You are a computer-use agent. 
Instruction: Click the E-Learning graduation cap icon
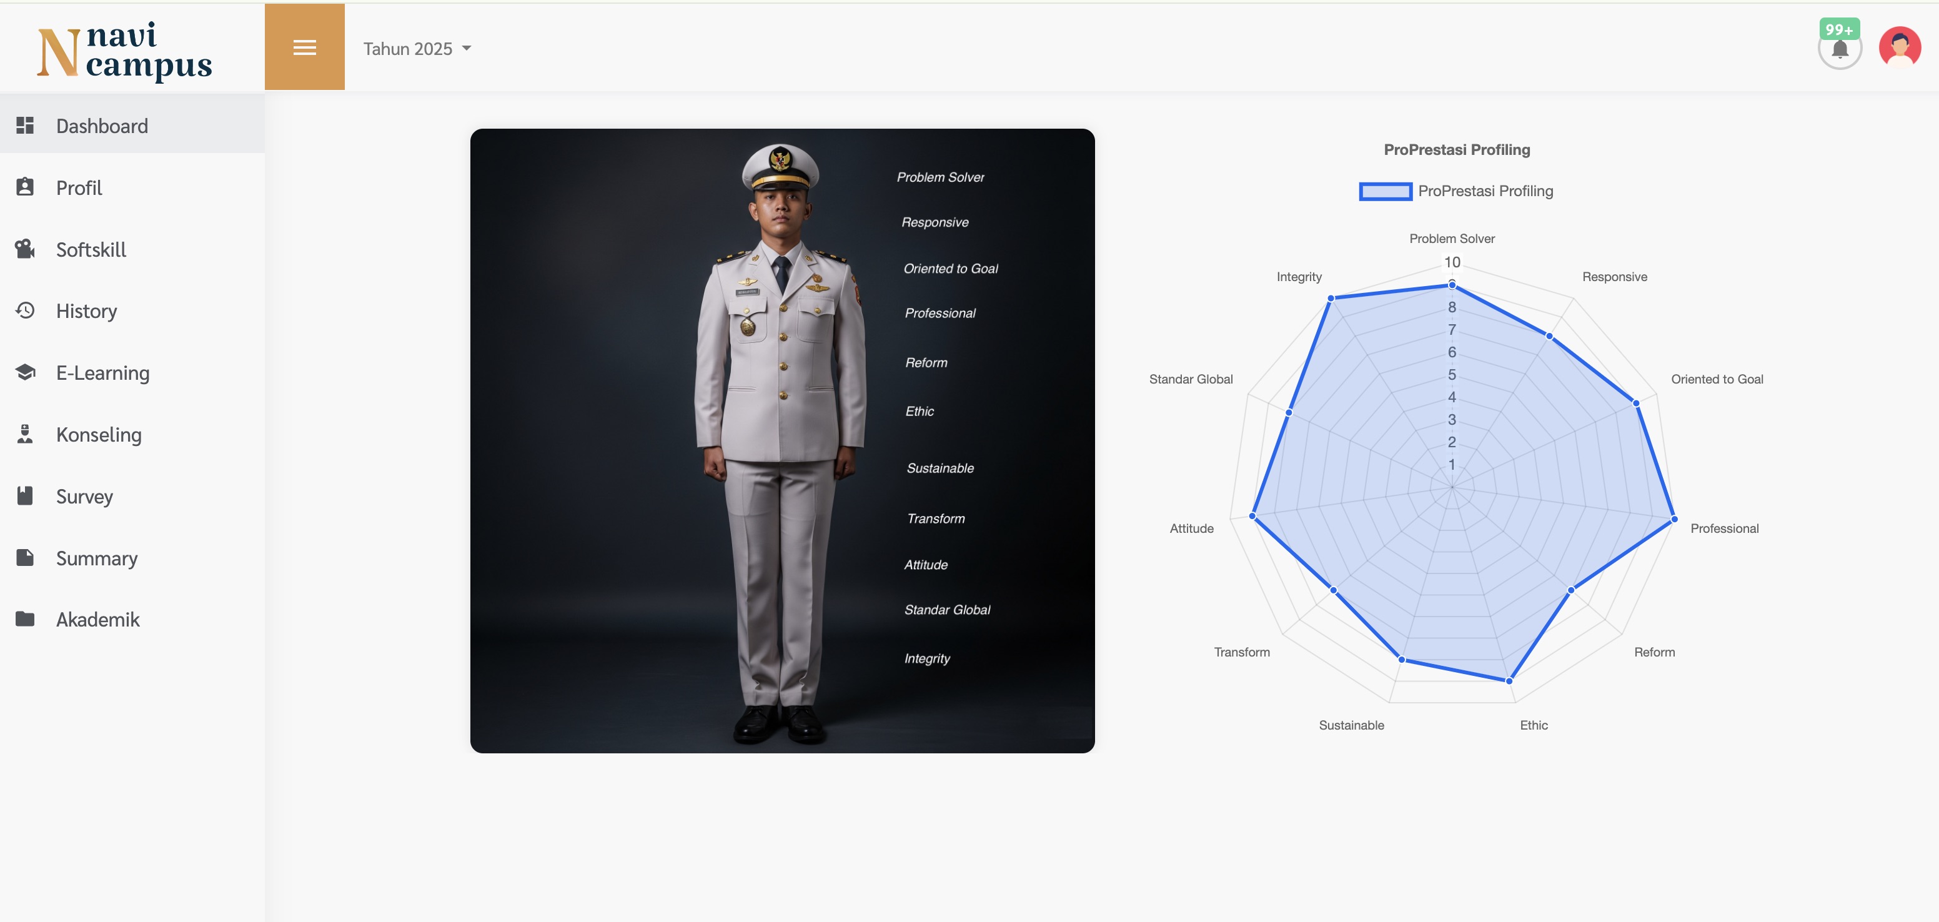pyautogui.click(x=25, y=372)
